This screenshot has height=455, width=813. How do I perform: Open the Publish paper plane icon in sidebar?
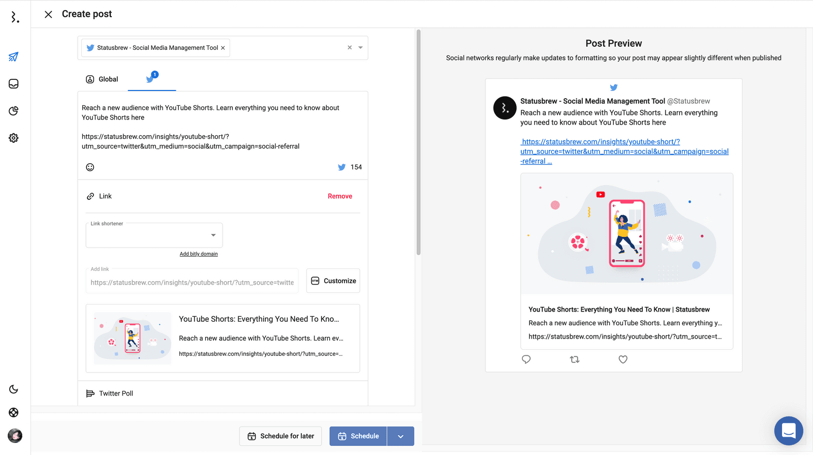pyautogui.click(x=14, y=57)
